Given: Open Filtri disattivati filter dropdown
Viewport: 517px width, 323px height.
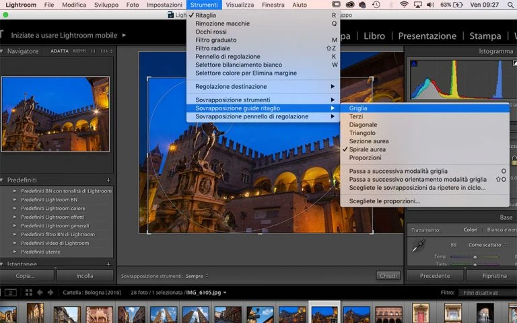Looking at the screenshot, I should [x=487, y=293].
